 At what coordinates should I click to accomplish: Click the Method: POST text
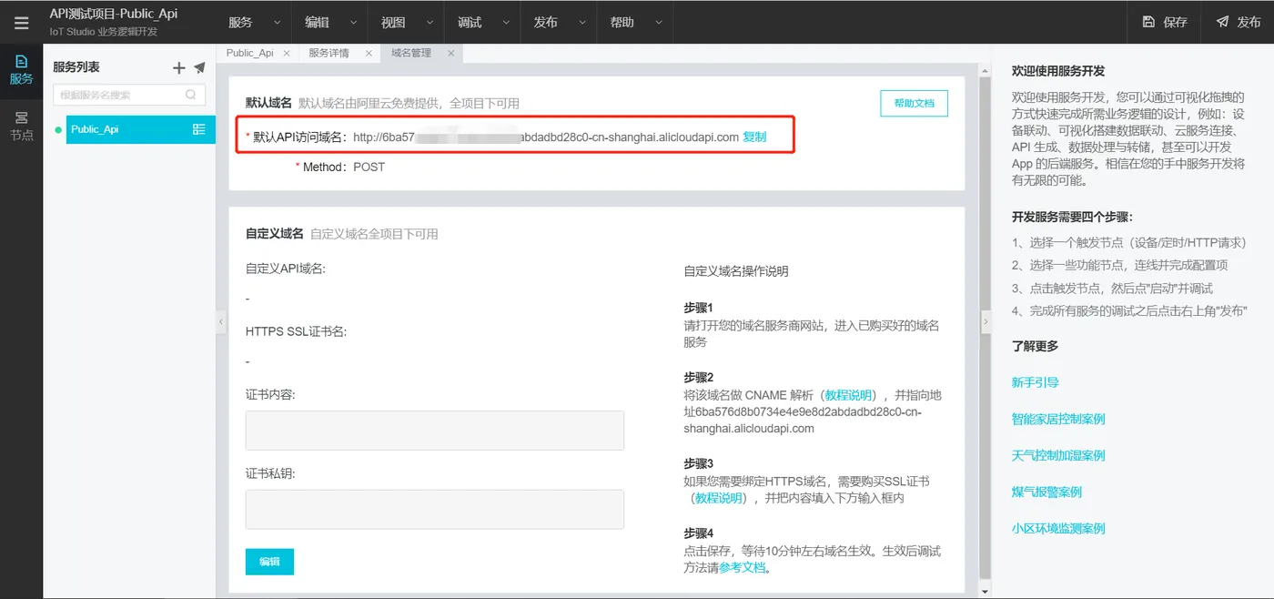[340, 167]
